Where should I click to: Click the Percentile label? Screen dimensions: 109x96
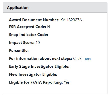tap(19, 51)
